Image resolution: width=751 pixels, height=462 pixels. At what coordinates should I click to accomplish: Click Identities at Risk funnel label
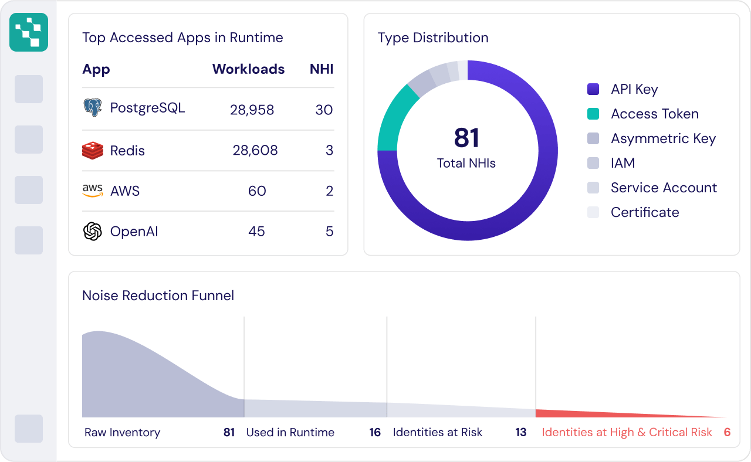(x=437, y=433)
